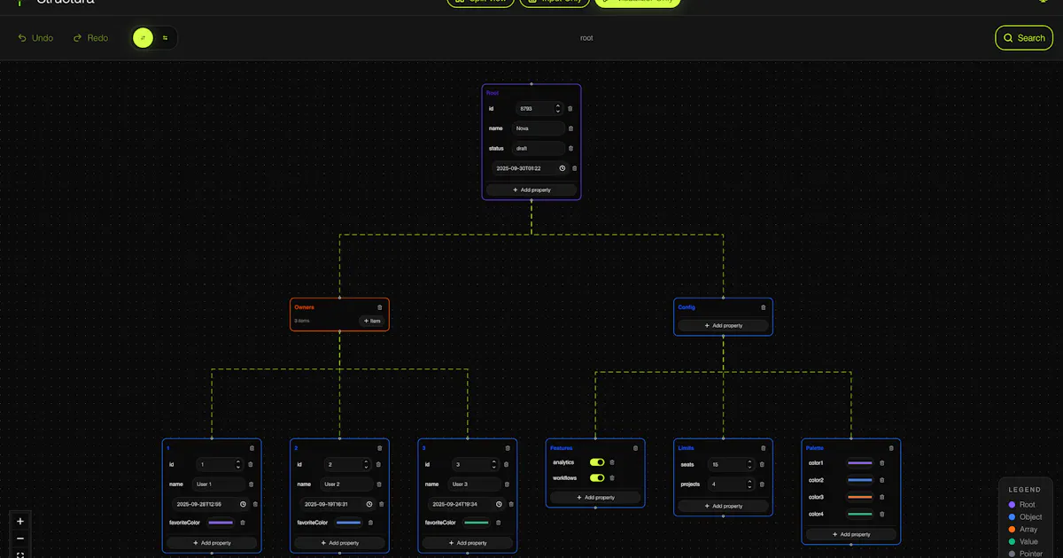Toggle the analytics switch

click(x=597, y=462)
